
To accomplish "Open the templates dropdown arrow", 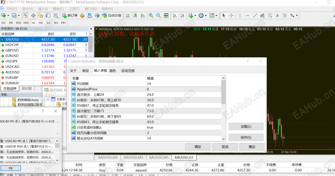I will pos(216,16).
